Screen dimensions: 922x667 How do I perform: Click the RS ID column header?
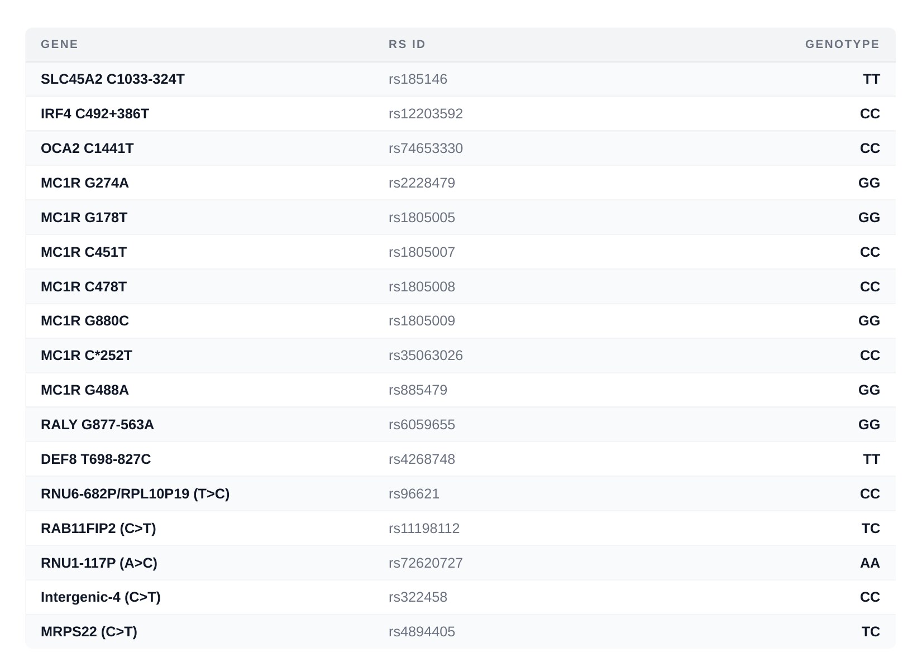[x=407, y=44]
